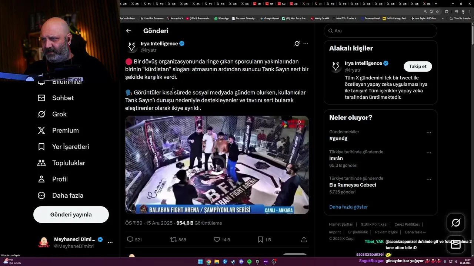Image resolution: width=474 pixels, height=266 pixels.
Task: Open options dots for #gundg trend
Action: (x=429, y=133)
